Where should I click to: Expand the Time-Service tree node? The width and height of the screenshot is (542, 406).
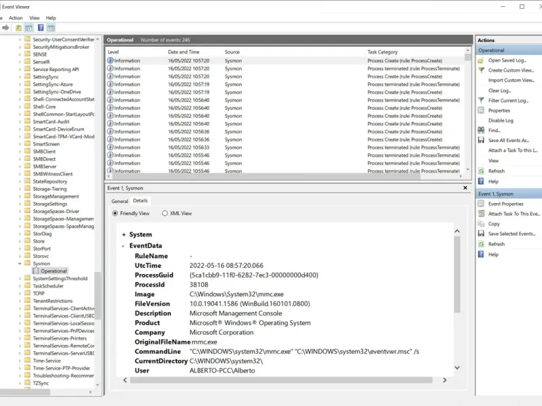click(x=20, y=361)
